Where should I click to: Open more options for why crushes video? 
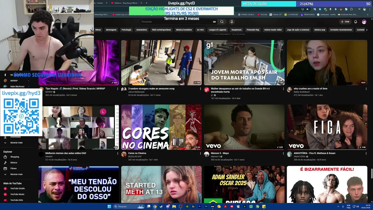point(366,89)
